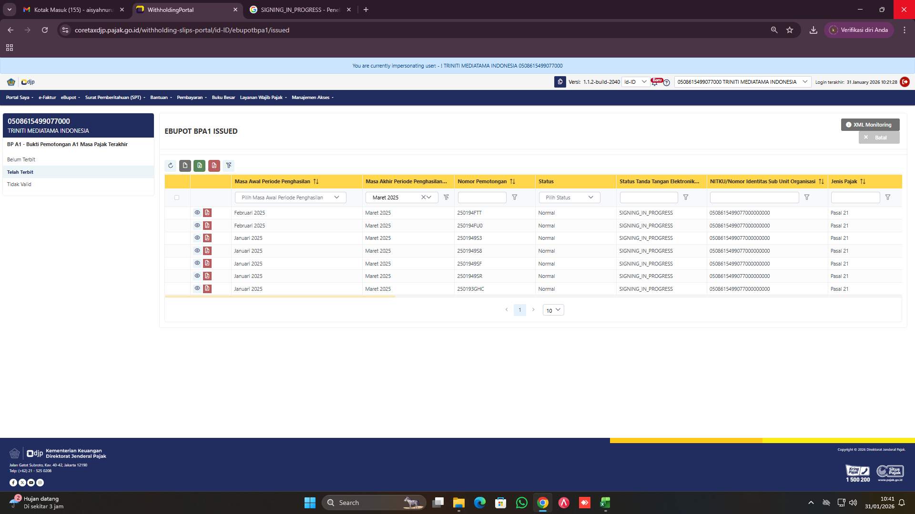Toggle the select-all checkbox in table header

176,197
